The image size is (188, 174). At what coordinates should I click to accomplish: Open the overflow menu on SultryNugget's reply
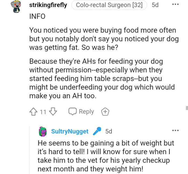[175, 131]
